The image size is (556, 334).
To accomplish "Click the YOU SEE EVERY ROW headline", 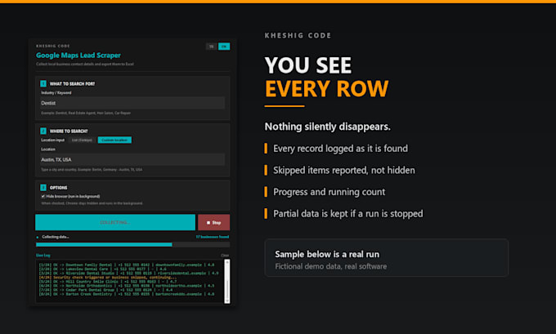I will 326,77.
